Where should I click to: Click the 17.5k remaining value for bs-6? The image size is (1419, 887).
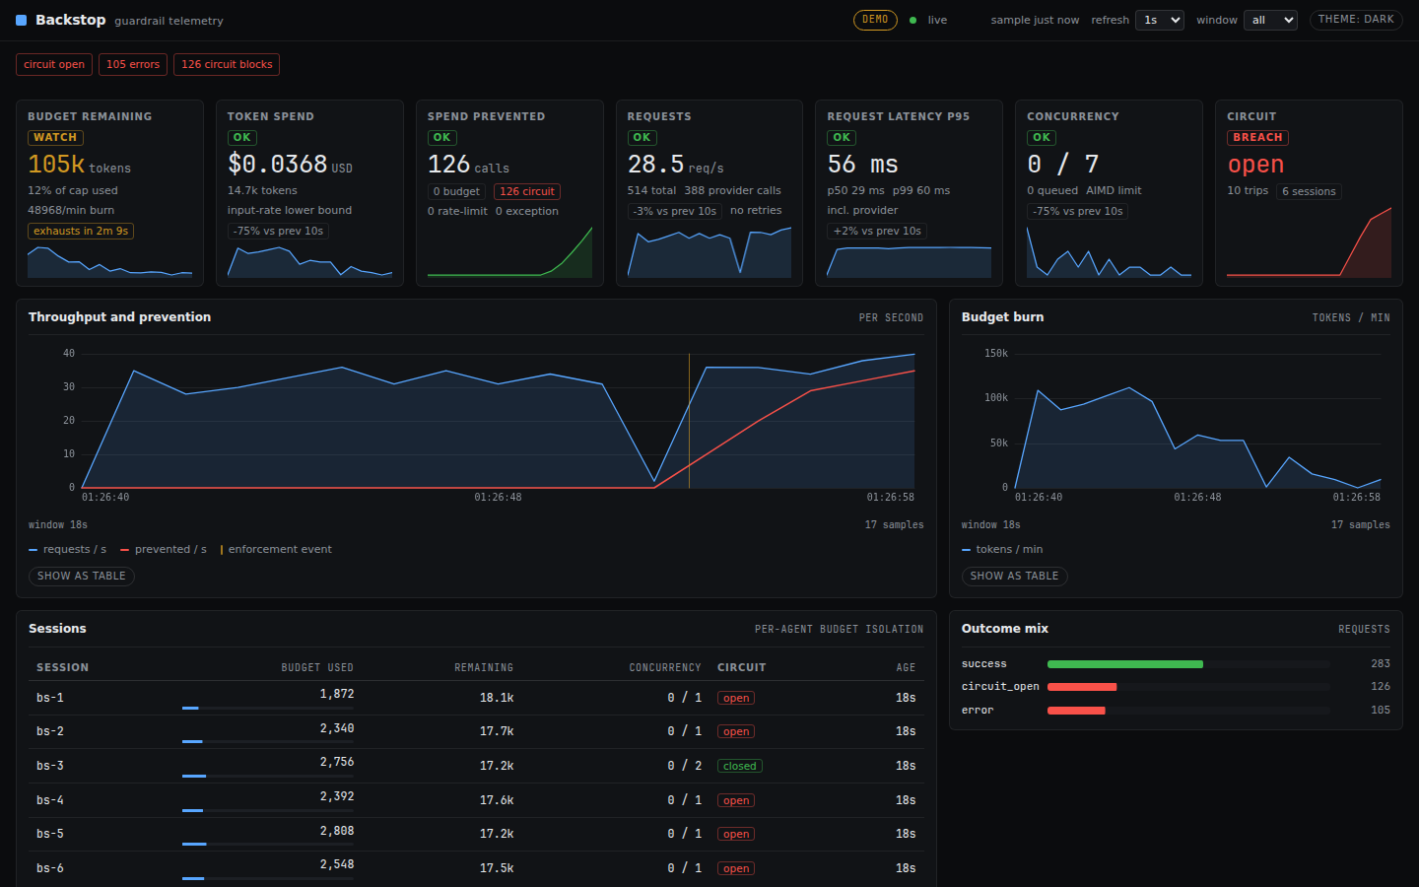[x=497, y=868]
